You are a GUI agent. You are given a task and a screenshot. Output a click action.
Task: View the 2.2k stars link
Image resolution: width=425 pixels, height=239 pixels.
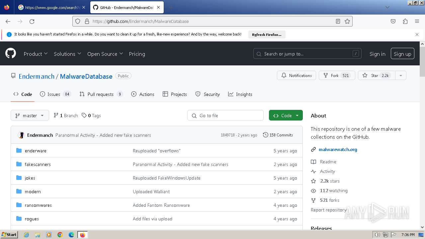pyautogui.click(x=330, y=181)
